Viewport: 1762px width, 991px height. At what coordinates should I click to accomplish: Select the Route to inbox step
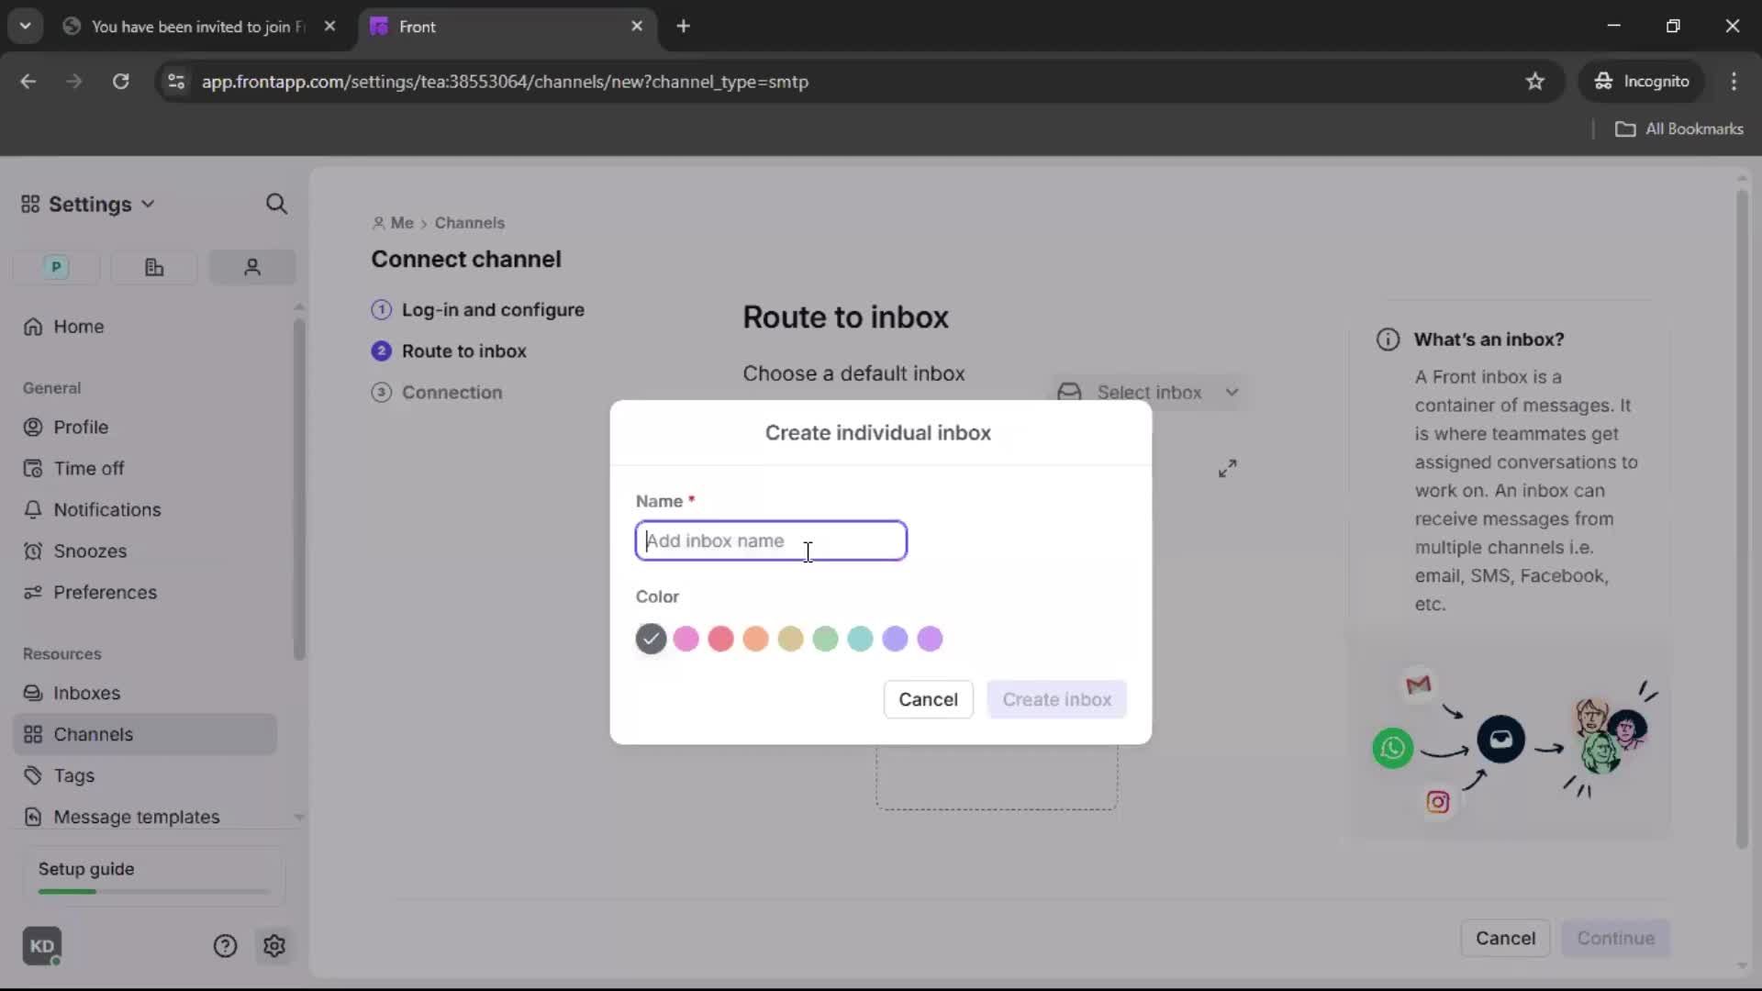pos(463,351)
